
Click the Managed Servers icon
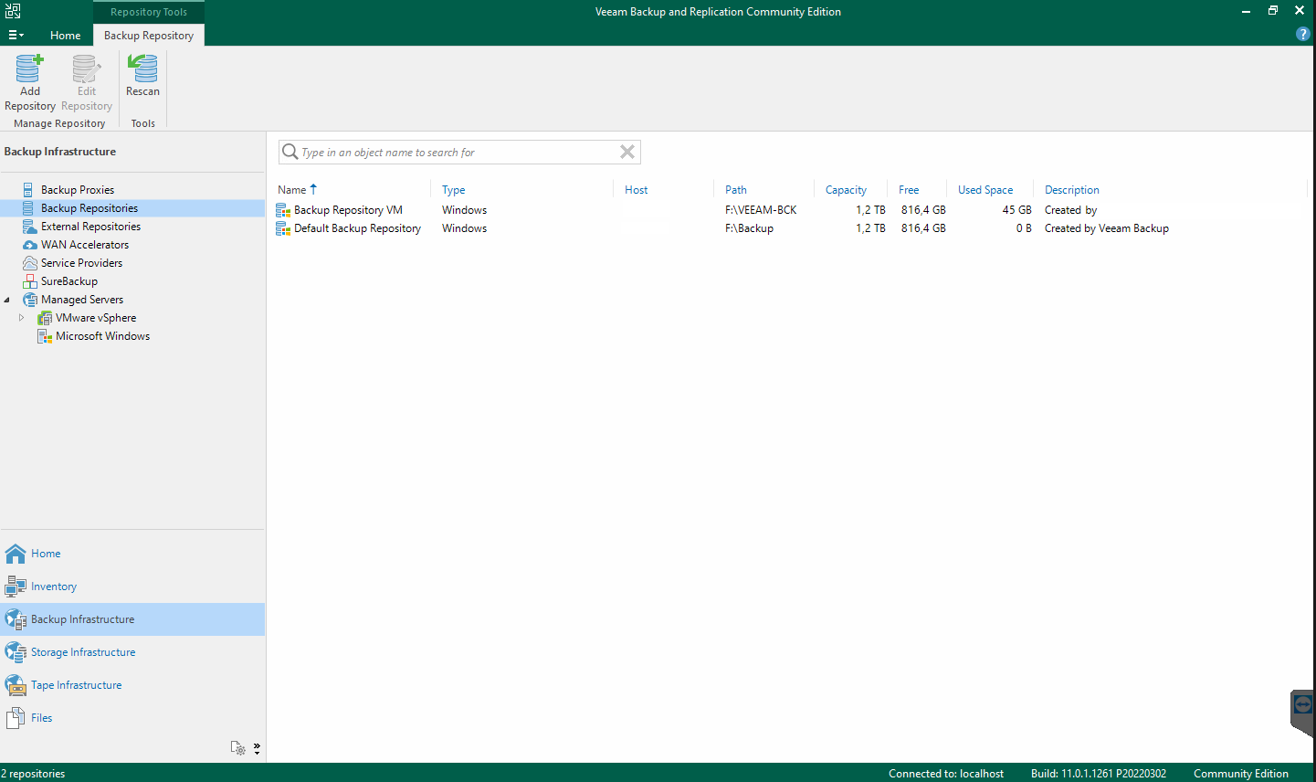click(29, 300)
